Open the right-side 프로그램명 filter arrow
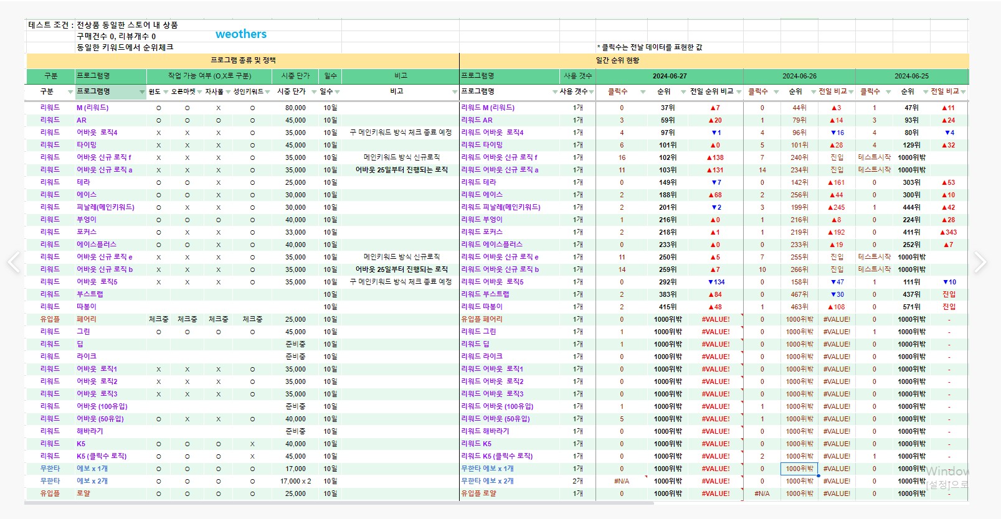The image size is (1001, 519). [x=555, y=92]
